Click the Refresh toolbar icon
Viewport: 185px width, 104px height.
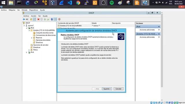pos(45,19)
